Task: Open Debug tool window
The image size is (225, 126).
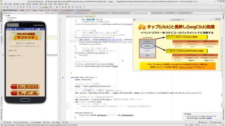Action: tap(56, 122)
